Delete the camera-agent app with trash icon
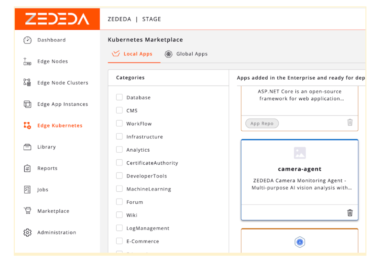This screenshot has width=377, height=260. [350, 213]
